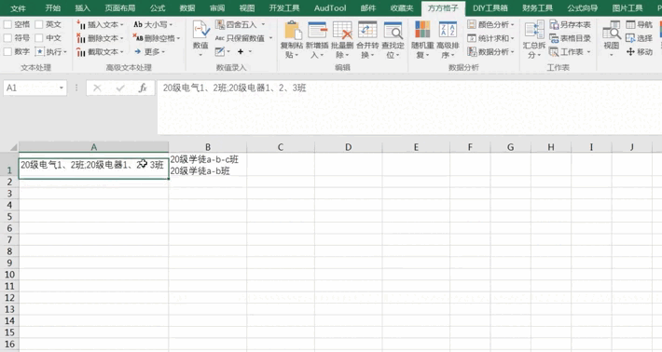Viewport: 662px width, 352px height.
Task: Click the 高级排序 icon
Action: (x=448, y=30)
